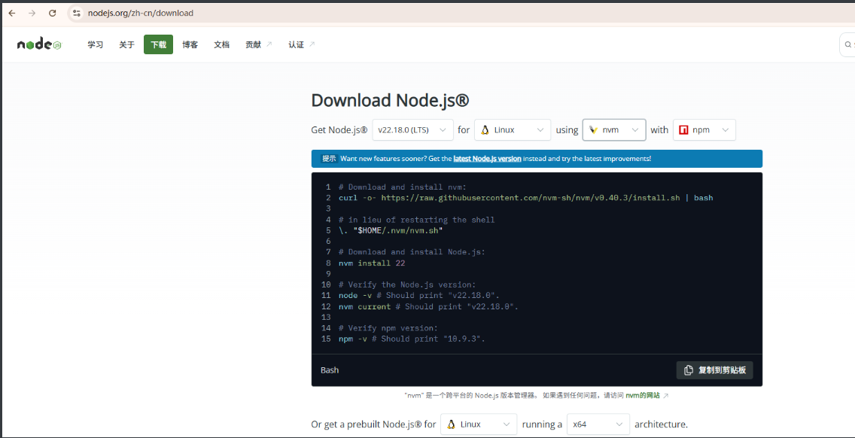Screen dimensions: 855x438
Task: Click the clipboard copy icon
Action: tap(689, 370)
